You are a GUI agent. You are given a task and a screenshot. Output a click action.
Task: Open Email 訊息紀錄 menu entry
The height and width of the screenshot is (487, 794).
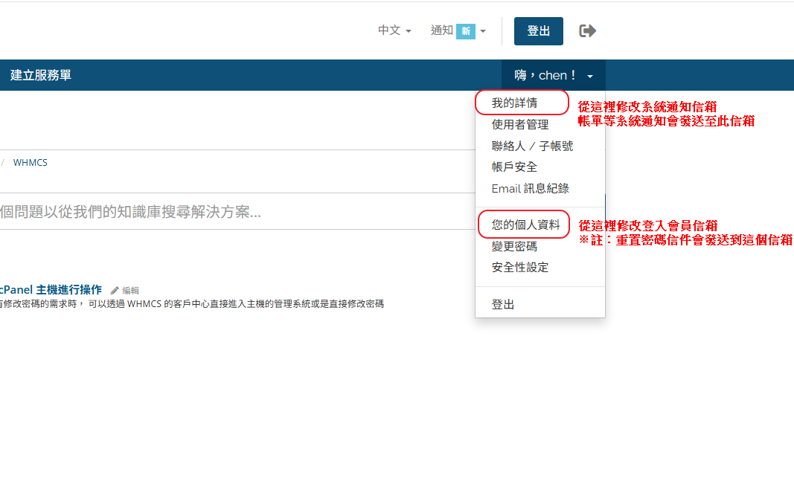point(530,188)
